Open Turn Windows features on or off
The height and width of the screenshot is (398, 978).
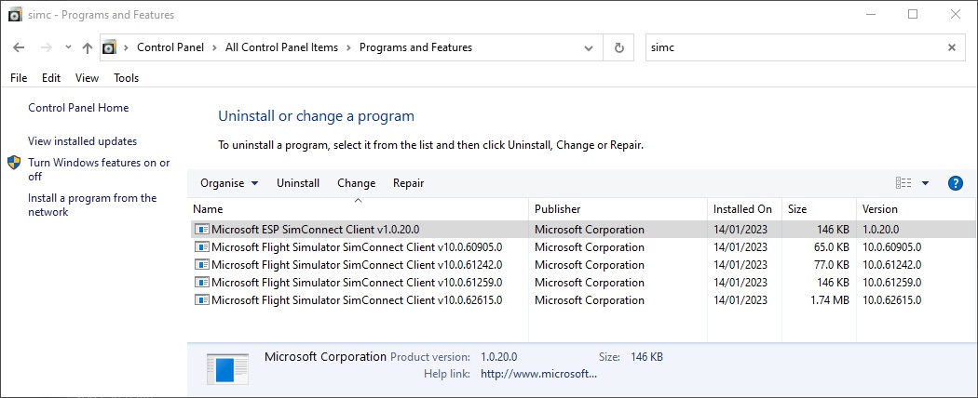click(99, 169)
